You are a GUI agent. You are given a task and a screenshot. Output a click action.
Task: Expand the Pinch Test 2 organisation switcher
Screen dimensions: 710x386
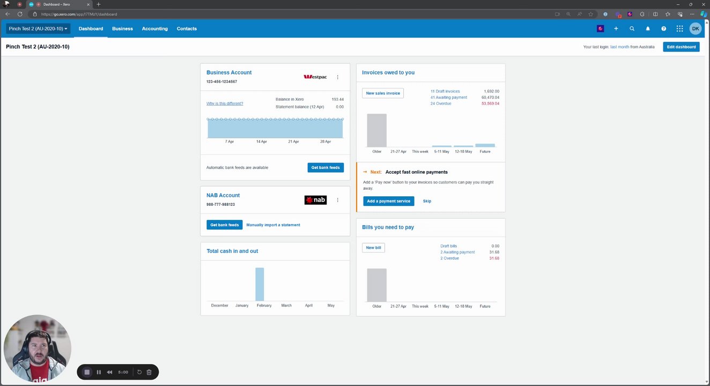[38, 28]
